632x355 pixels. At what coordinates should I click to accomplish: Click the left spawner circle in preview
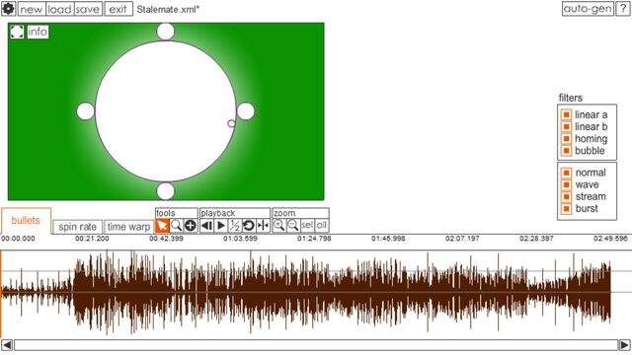point(86,111)
